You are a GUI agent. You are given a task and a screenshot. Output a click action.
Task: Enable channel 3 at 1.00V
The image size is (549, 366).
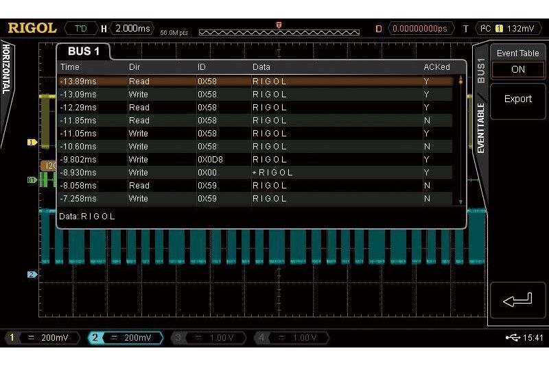pos(210,338)
